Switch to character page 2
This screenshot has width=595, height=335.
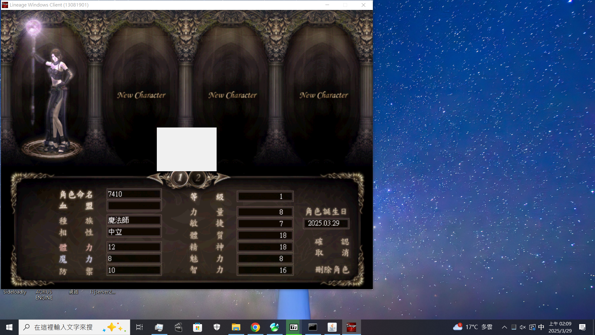coord(198,178)
